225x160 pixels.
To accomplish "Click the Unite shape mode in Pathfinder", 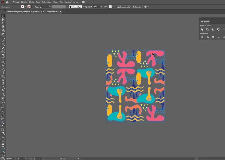I will 202,29.
